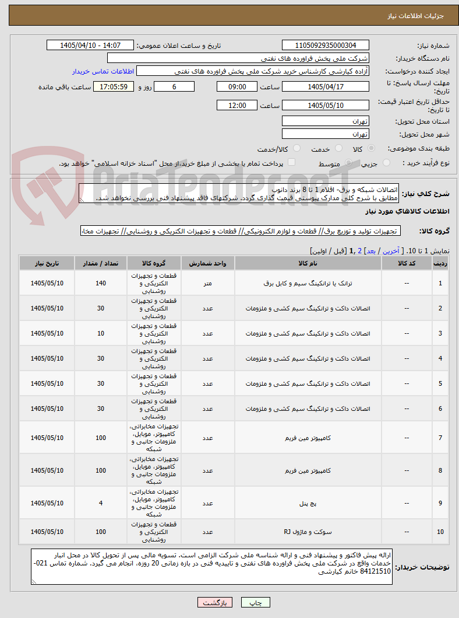Click the response deadline date 1405/04/17

coord(325,87)
